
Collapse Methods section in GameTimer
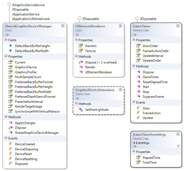(x=134, y=66)
